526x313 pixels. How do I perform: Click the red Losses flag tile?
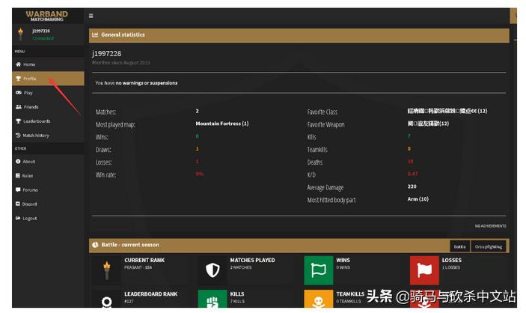click(424, 270)
